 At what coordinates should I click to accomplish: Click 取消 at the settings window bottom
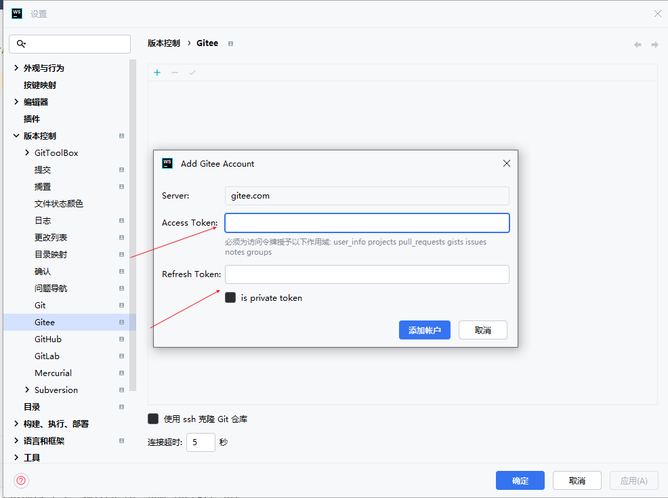tap(577, 480)
